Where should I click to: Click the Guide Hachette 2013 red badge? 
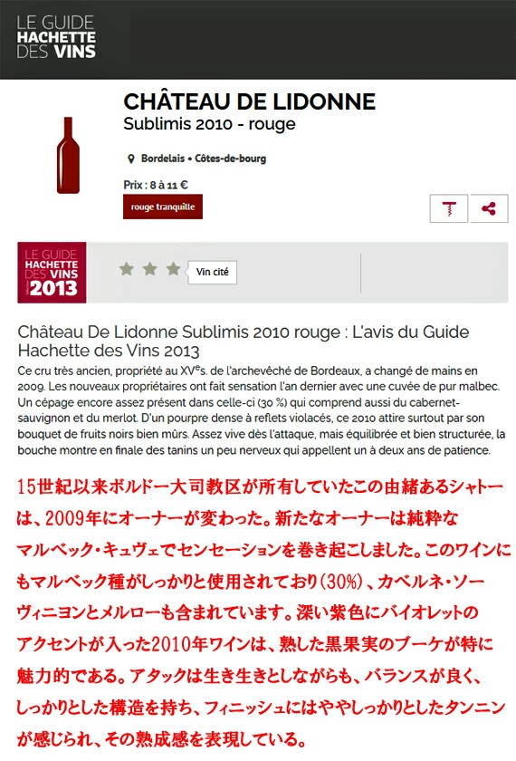coord(52,273)
